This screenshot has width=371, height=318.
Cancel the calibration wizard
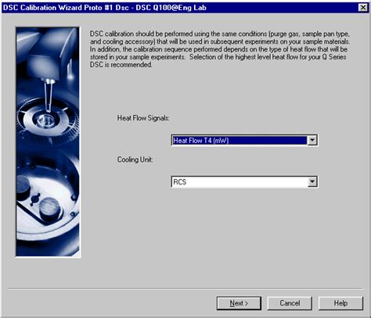coord(290,303)
